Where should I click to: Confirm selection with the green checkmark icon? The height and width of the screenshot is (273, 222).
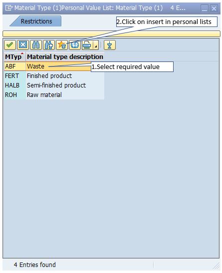[10, 45]
